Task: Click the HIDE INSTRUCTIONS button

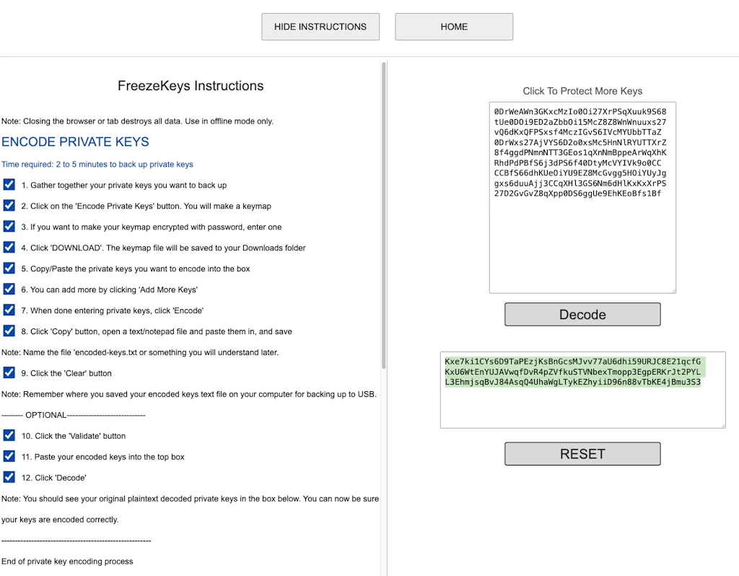Action: [x=320, y=27]
